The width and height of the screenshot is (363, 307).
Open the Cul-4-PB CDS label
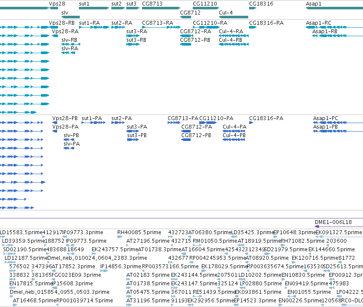(234, 135)
